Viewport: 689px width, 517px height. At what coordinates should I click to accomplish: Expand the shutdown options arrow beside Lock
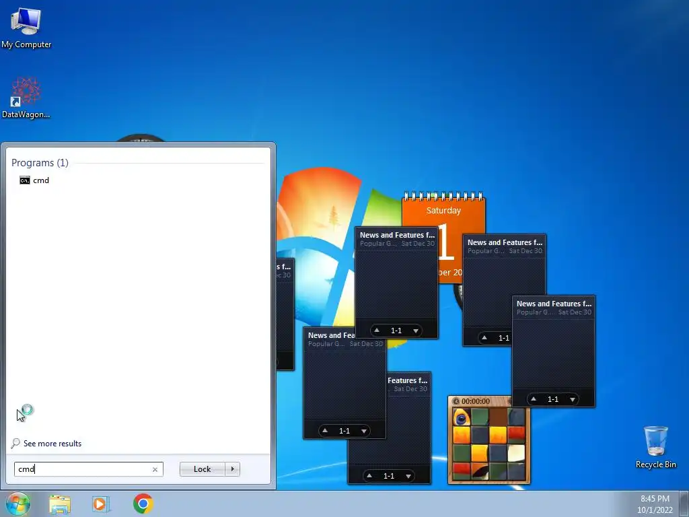[232, 469]
